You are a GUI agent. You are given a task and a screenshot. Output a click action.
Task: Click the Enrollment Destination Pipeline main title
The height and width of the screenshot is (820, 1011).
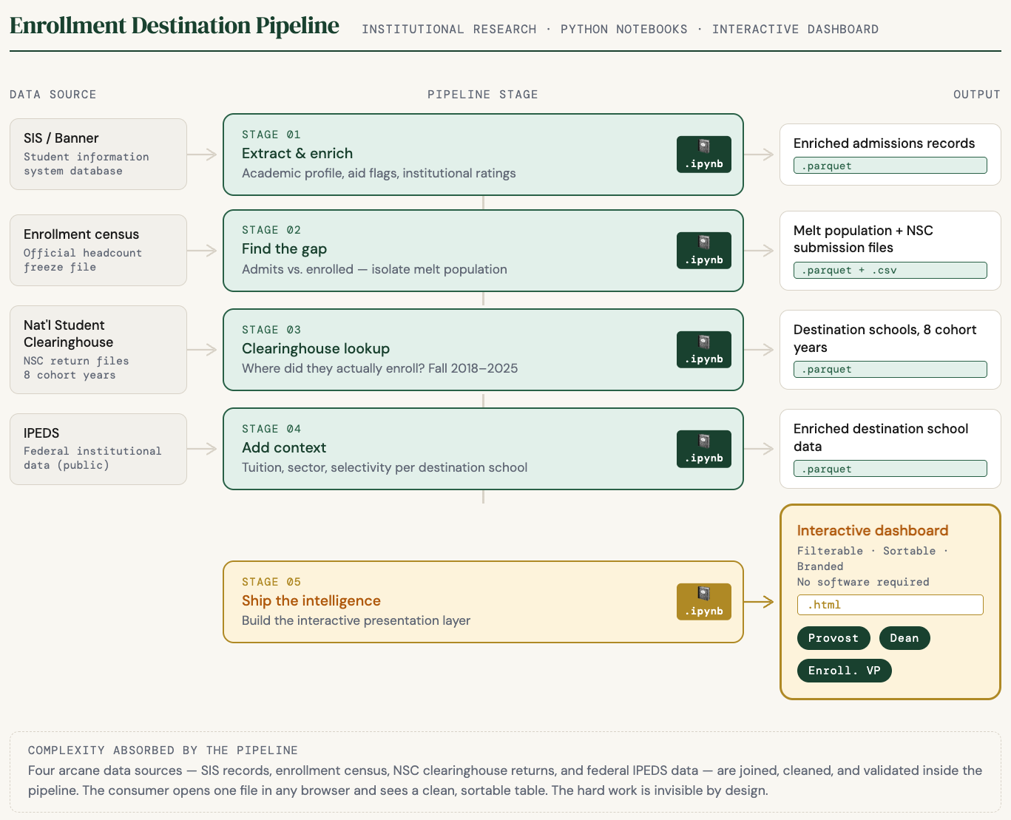pyautogui.click(x=175, y=26)
